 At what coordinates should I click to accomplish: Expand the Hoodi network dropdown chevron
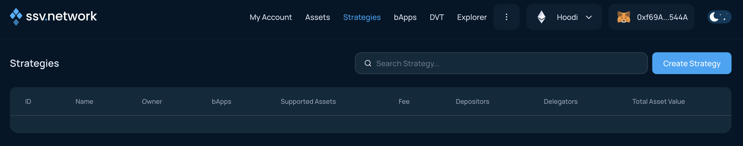tap(589, 17)
